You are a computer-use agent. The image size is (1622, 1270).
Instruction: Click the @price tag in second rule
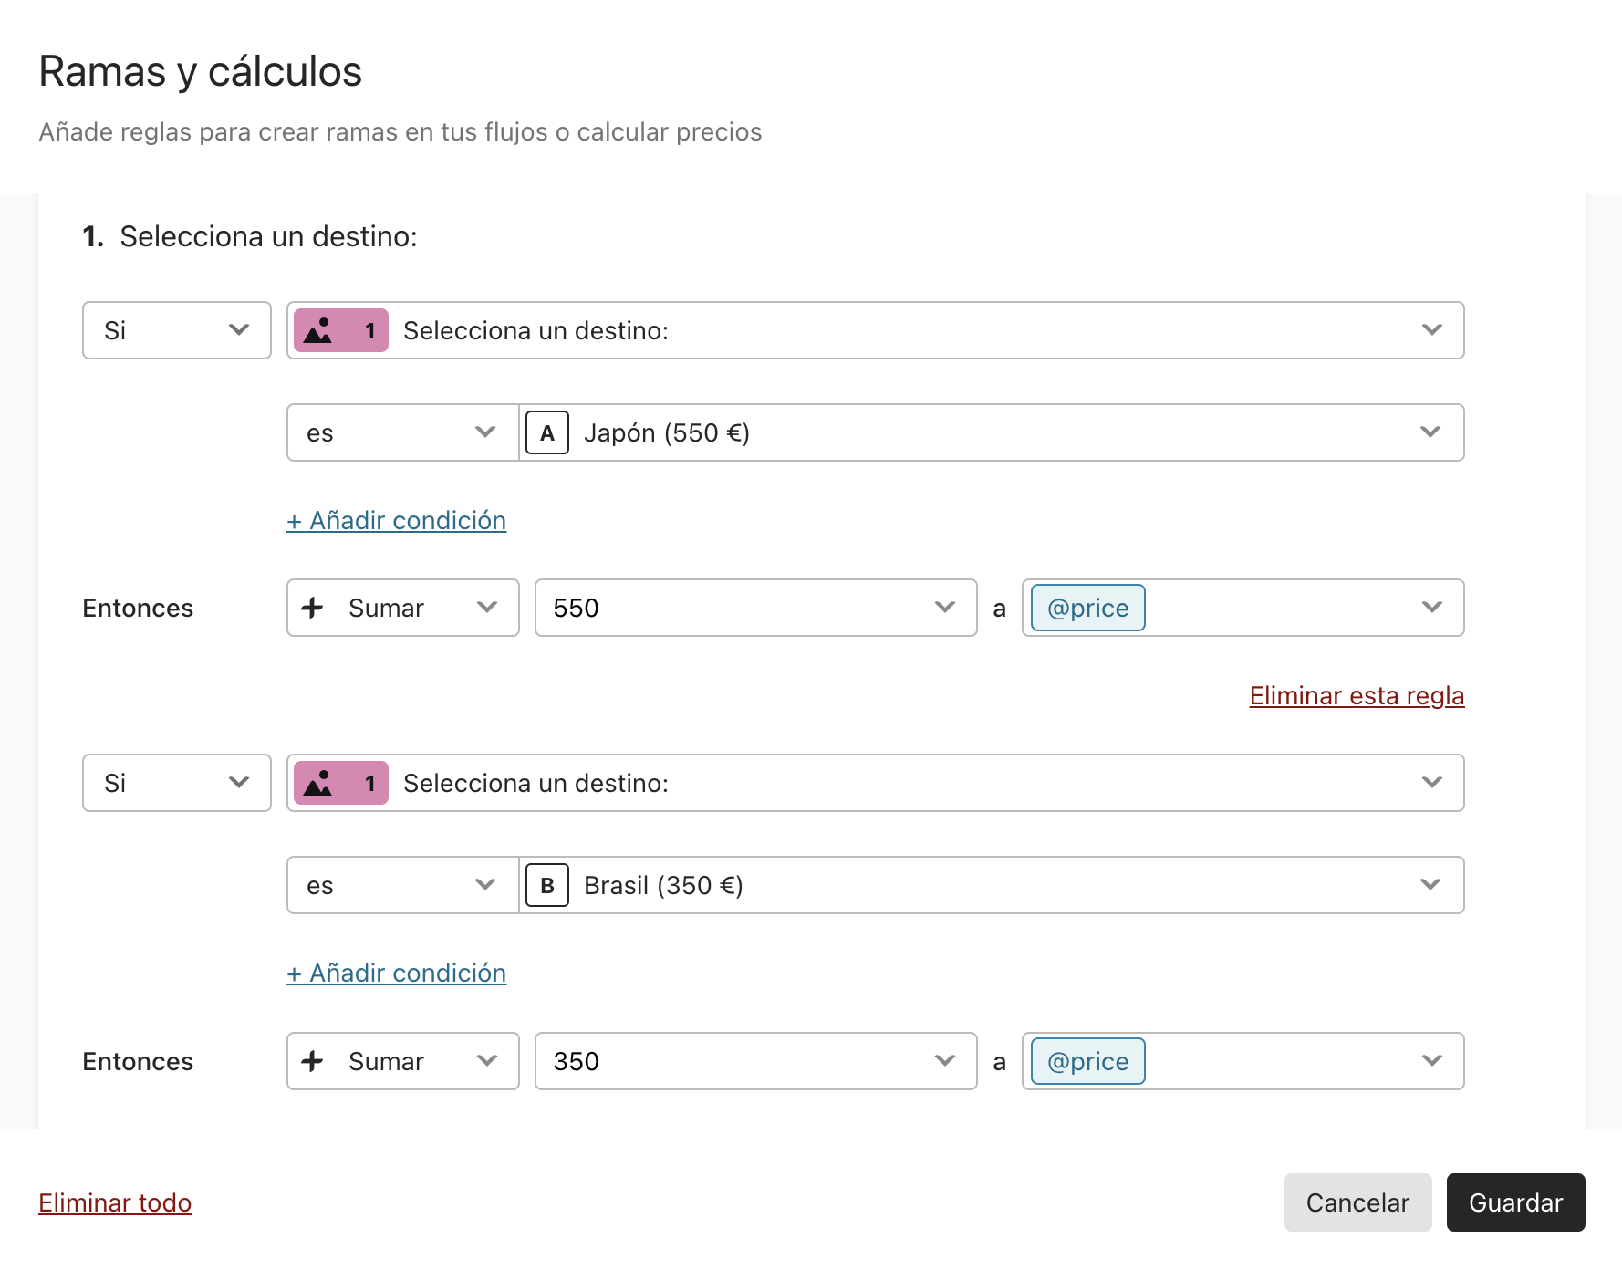pos(1087,1061)
